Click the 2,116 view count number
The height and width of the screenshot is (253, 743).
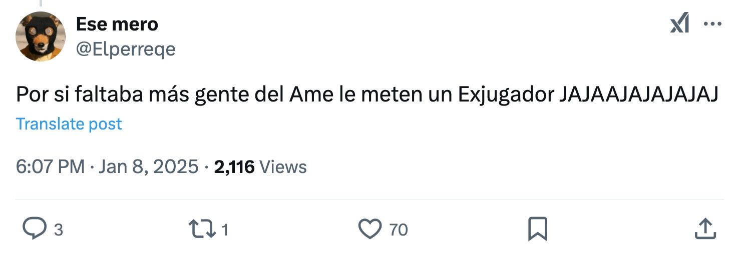(x=234, y=166)
